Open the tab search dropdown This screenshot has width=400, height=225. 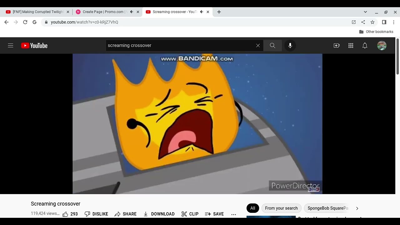tap(365, 12)
